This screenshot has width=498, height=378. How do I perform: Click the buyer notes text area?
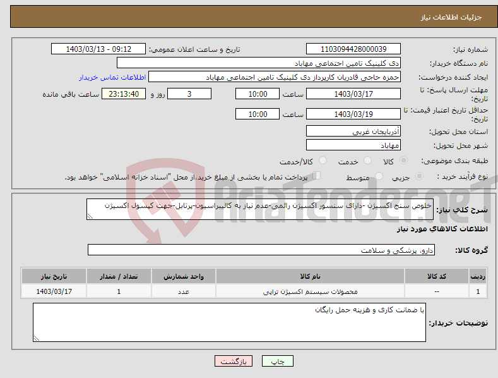(x=229, y=322)
